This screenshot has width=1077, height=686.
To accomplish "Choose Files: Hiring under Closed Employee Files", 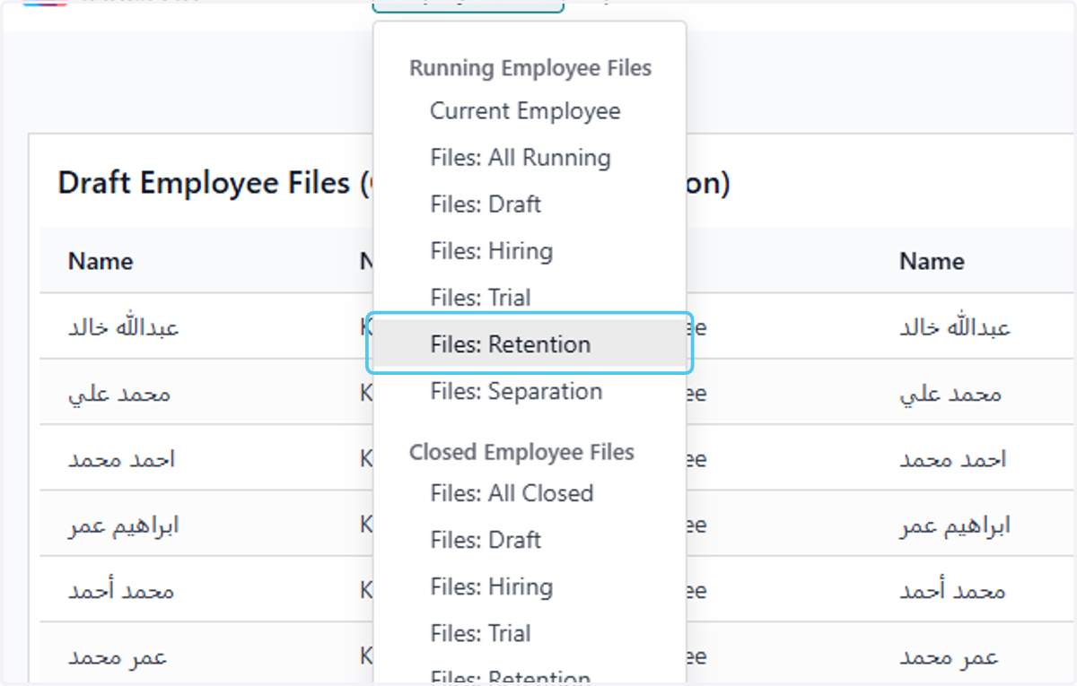I will point(491,586).
